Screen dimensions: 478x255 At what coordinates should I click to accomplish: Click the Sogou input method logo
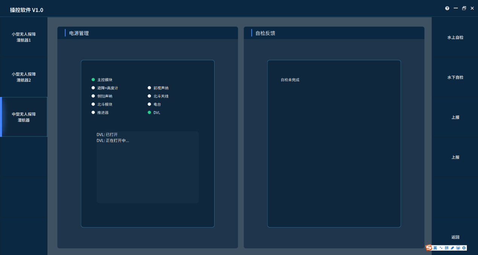pyautogui.click(x=429, y=248)
